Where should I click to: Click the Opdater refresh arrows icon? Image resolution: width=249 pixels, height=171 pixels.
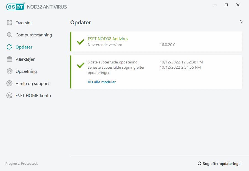[x=9, y=47]
